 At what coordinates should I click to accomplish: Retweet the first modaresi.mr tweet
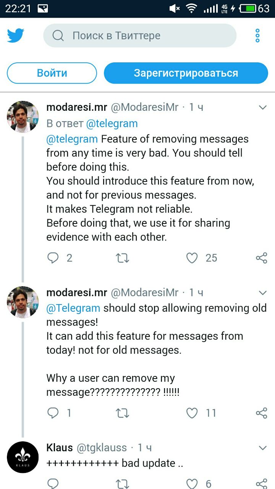(122, 258)
